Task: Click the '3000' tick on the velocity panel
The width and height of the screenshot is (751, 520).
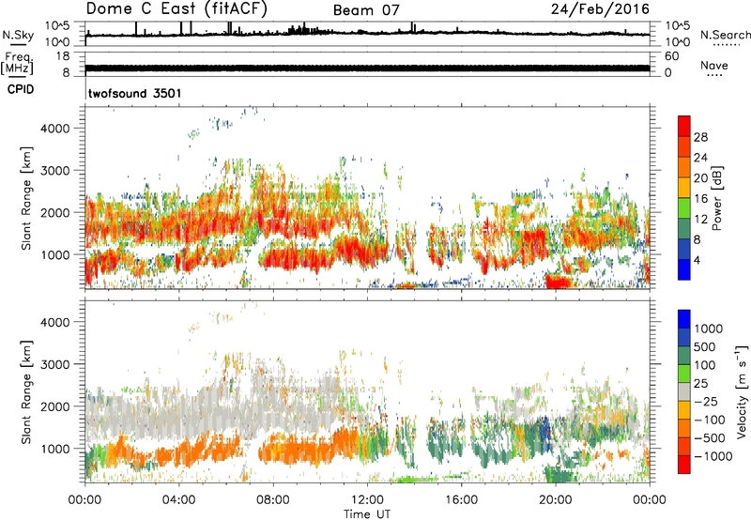Action: point(55,364)
